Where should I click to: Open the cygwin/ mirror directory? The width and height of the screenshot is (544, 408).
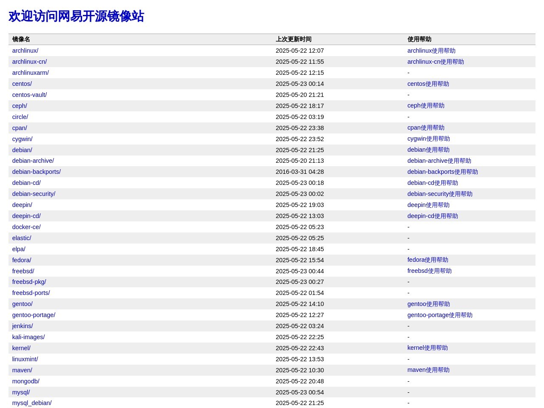click(x=22, y=139)
